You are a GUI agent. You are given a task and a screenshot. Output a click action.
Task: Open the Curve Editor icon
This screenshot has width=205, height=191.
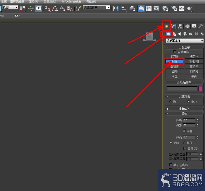pyautogui.click(x=149, y=8)
